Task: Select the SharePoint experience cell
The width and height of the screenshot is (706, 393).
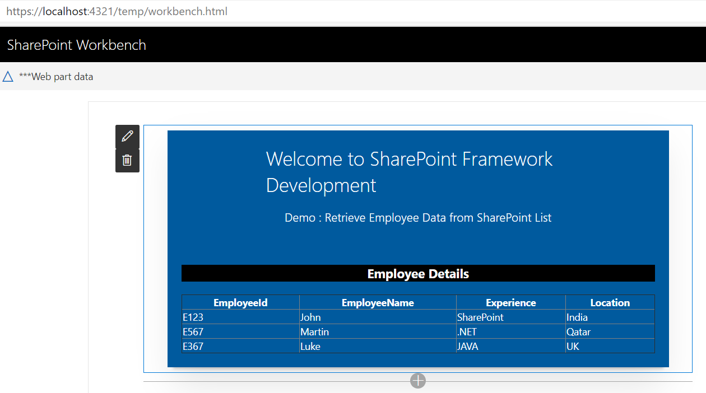Action: coord(511,317)
